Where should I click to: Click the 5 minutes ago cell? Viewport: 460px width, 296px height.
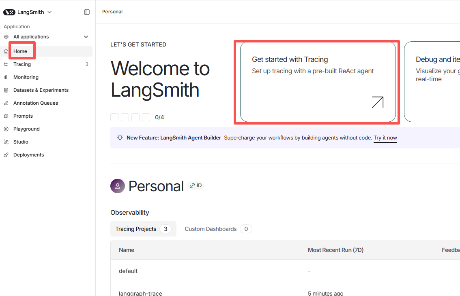click(325, 293)
